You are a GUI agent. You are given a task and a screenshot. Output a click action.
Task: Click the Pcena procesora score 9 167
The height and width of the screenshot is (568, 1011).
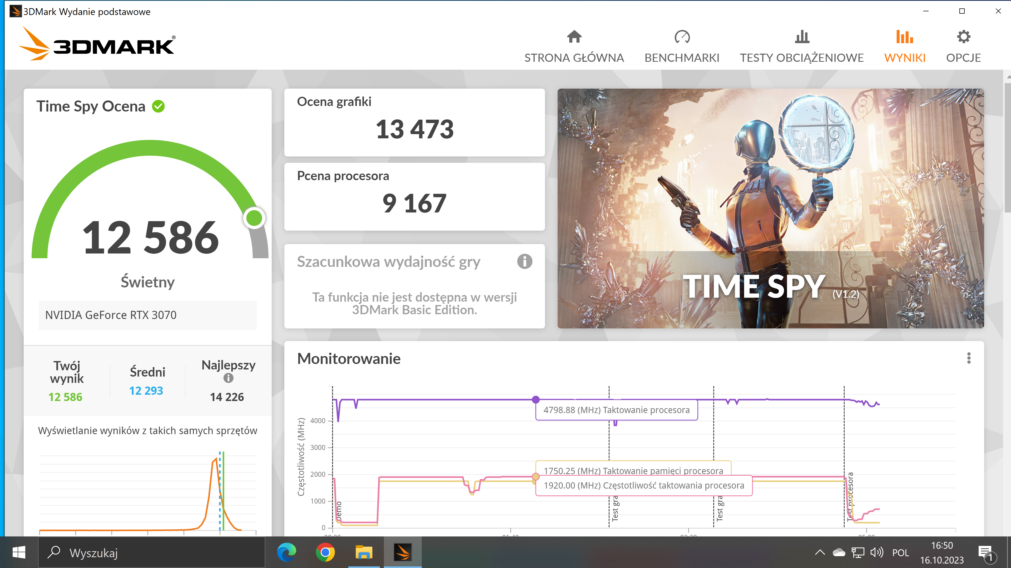click(x=414, y=204)
